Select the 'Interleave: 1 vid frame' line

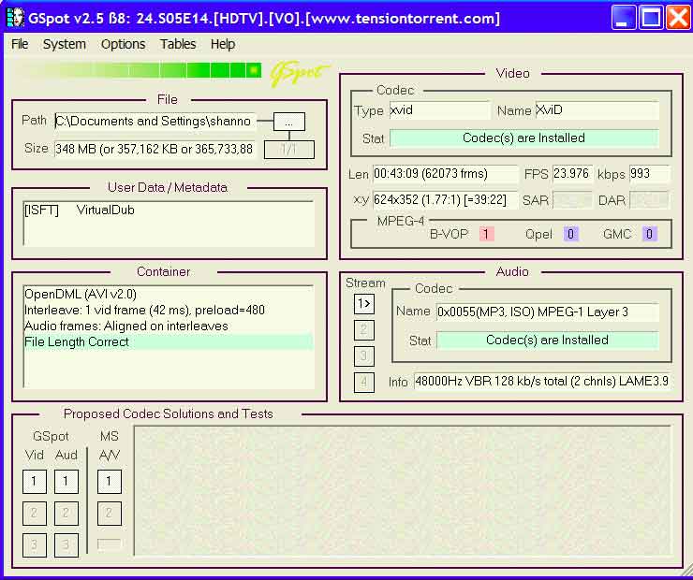(169, 310)
